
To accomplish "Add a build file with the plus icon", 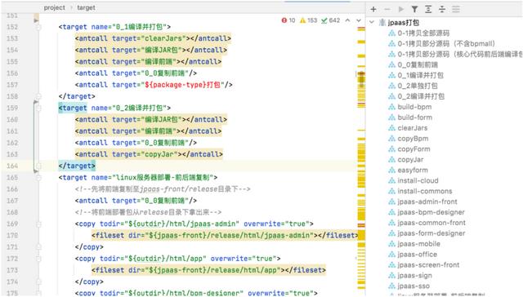I will (373, 9).
